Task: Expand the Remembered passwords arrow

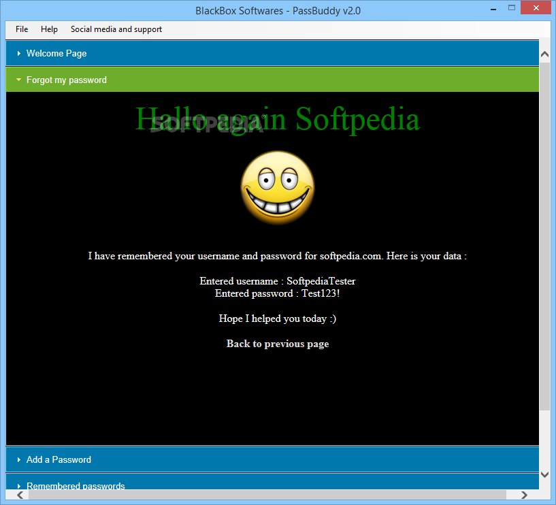Action: [19, 486]
